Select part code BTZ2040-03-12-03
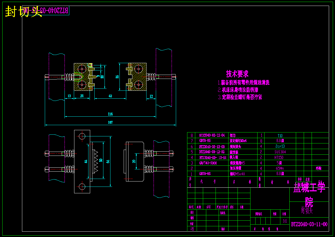The height and width of the screenshot is (237, 335). 212,147
